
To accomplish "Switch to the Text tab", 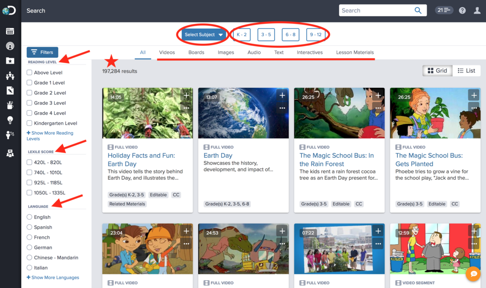I will pyautogui.click(x=278, y=52).
